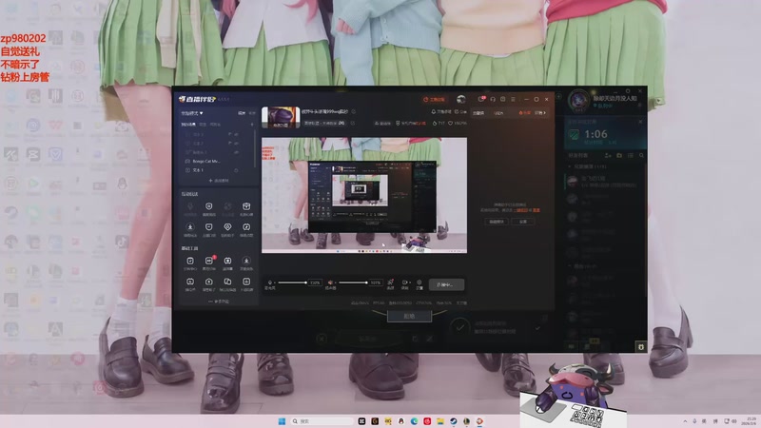Toggle visibility eye of the third source row
This screenshot has height=428, width=761.
pyautogui.click(x=236, y=152)
